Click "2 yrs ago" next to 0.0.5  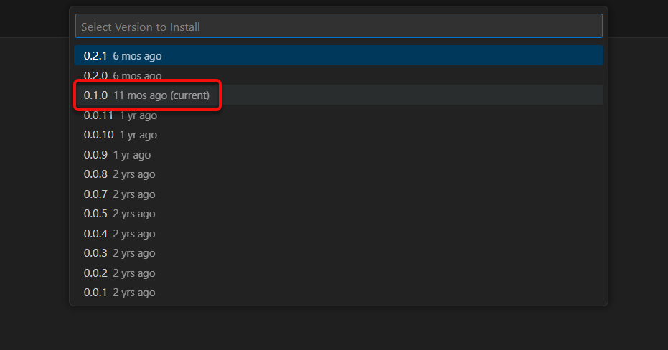click(134, 214)
